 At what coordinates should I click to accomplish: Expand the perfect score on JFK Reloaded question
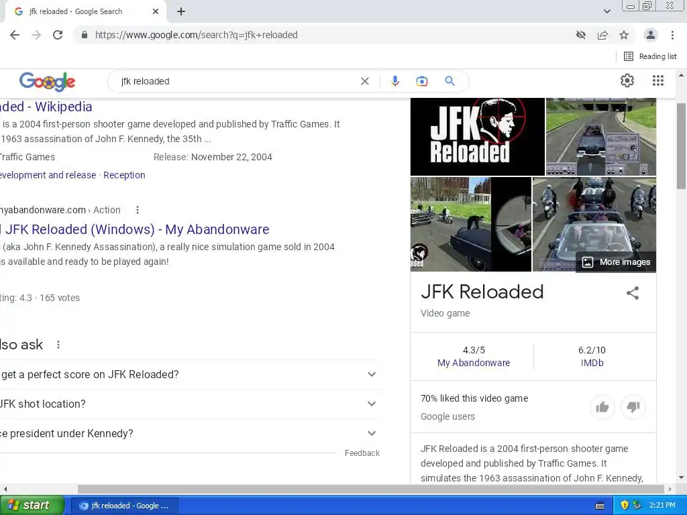coord(189,374)
